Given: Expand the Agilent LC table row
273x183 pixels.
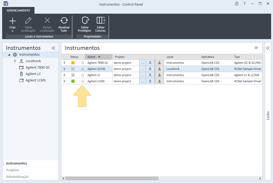Looking at the screenshot, I should pos(64,75).
